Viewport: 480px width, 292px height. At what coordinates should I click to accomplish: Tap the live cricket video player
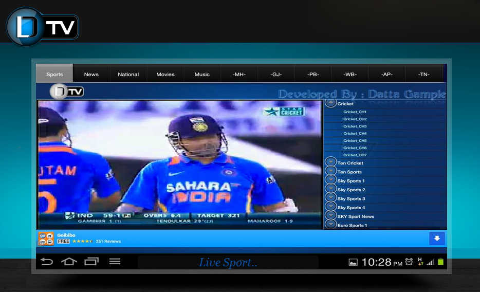(x=180, y=165)
